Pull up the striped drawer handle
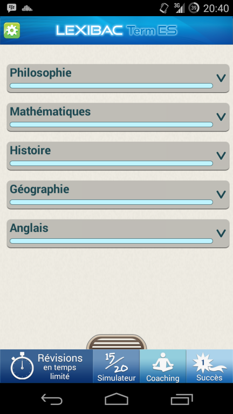This screenshot has height=414, width=233. [116, 342]
